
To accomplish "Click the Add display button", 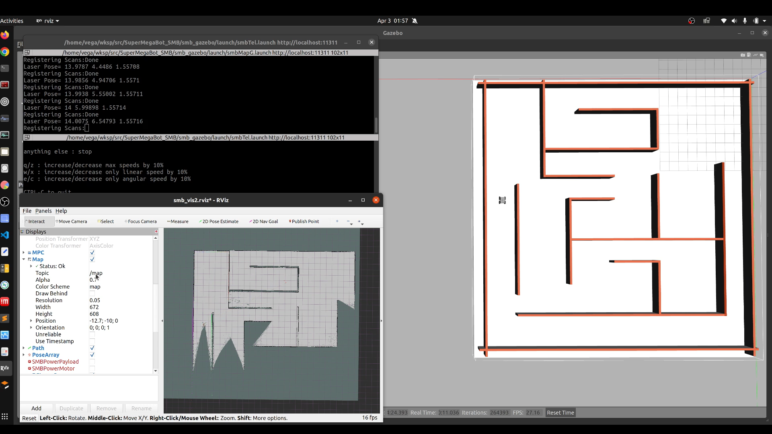I will point(36,408).
